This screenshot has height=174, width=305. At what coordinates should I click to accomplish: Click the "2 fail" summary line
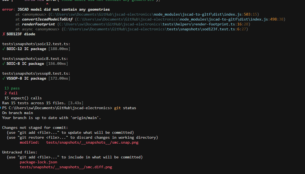coord(11,93)
